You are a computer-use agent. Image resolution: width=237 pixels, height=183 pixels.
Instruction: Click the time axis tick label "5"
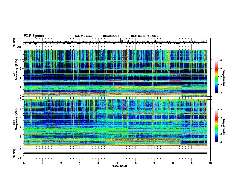[x=117, y=163]
